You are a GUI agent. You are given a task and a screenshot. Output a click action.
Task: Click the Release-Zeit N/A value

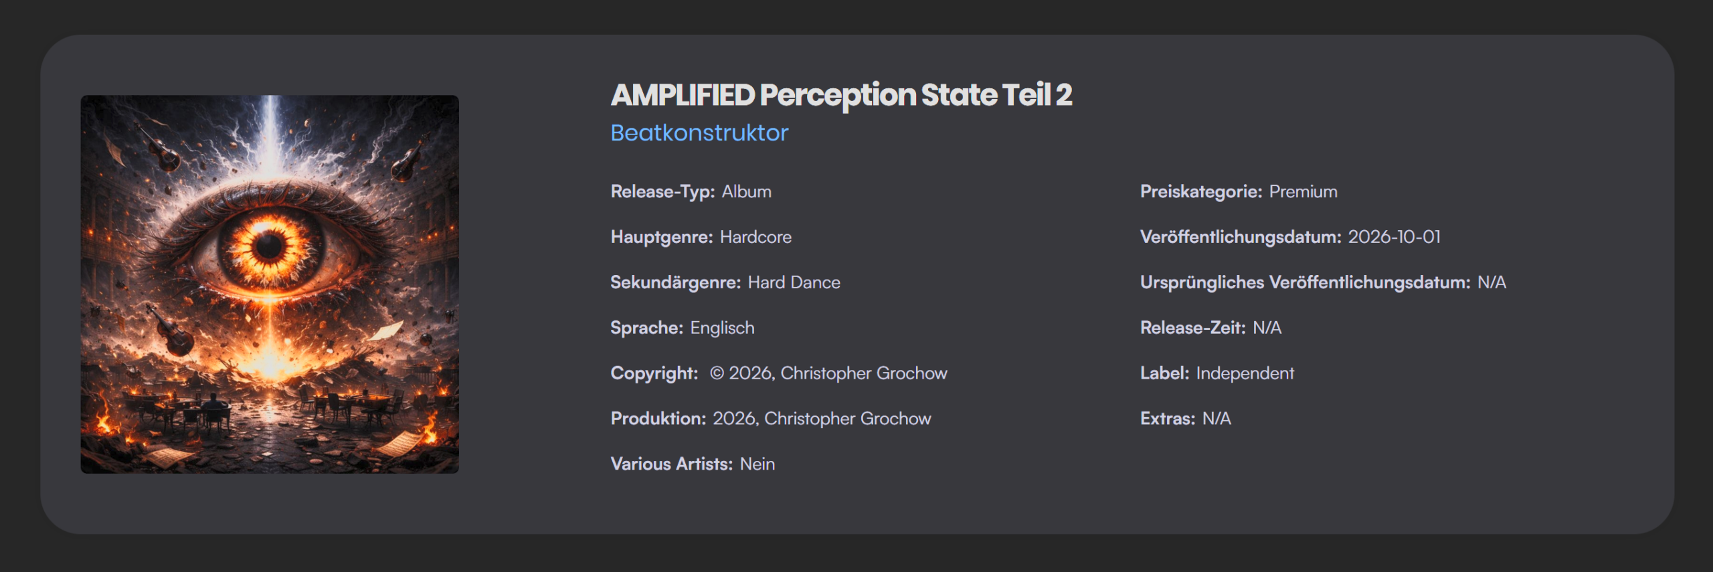click(x=1267, y=328)
